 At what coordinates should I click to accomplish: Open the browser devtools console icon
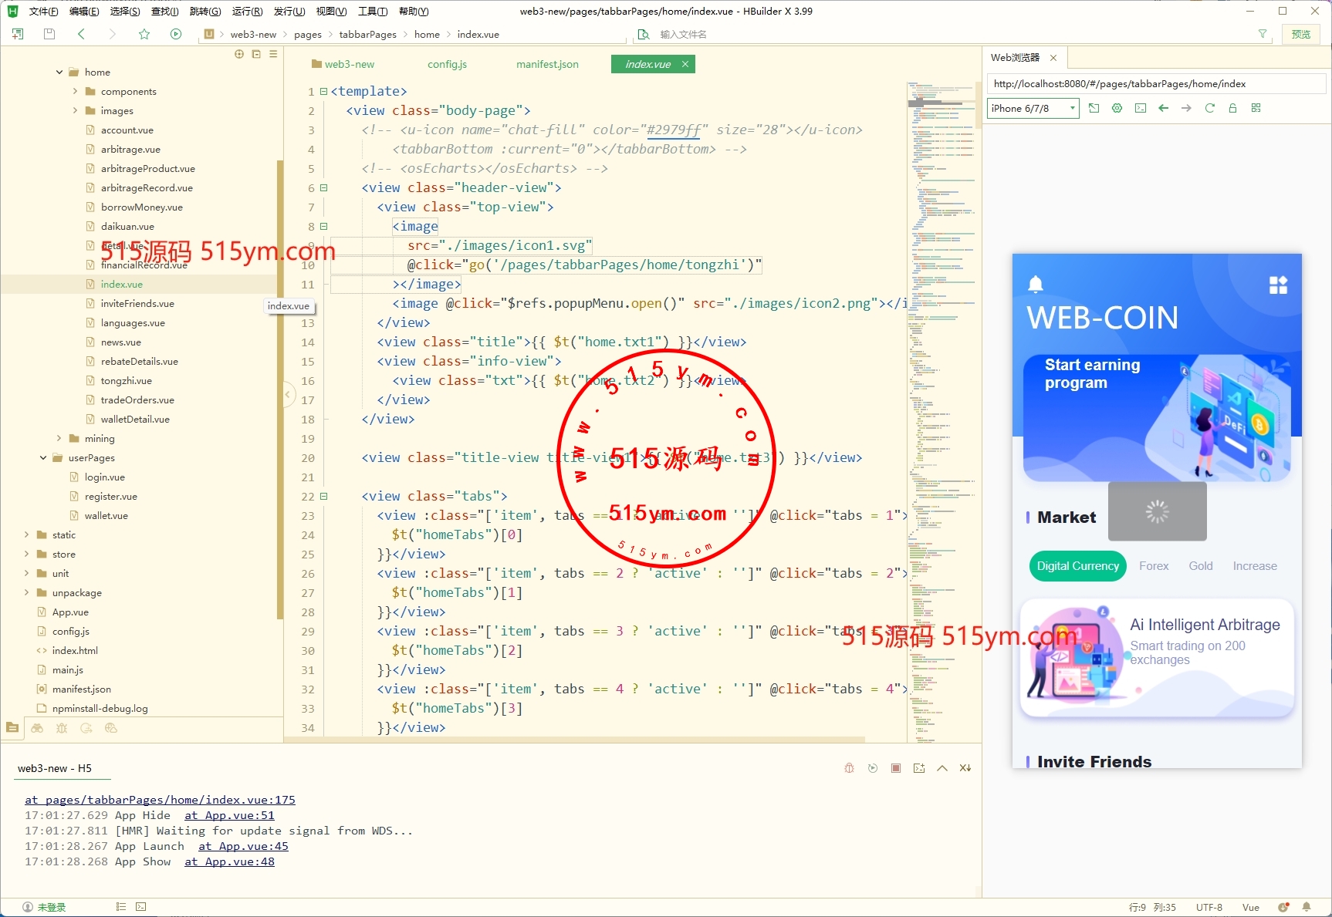[1141, 108]
